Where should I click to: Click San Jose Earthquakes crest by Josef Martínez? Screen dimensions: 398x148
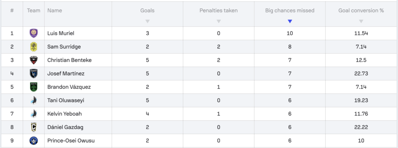pyautogui.click(x=33, y=73)
